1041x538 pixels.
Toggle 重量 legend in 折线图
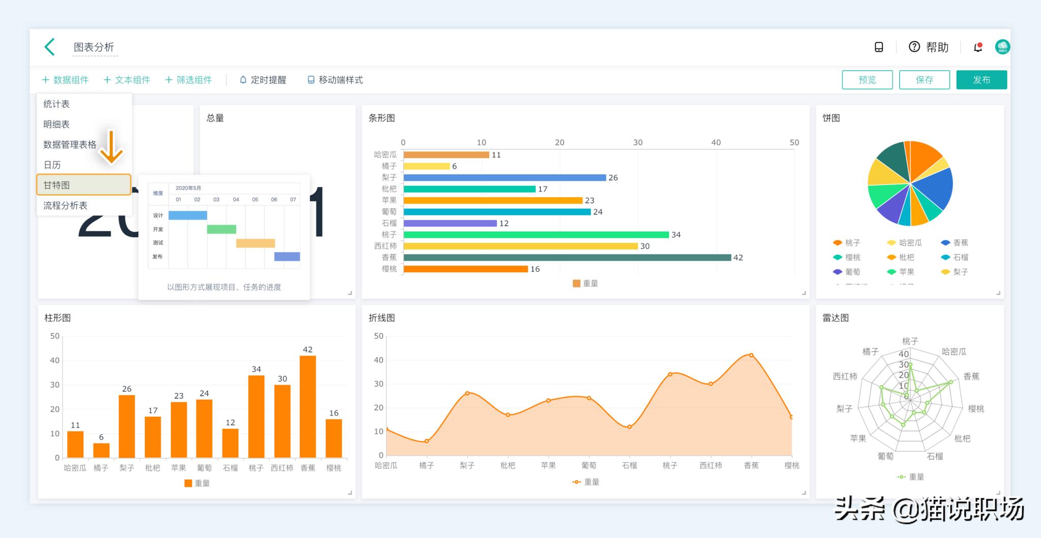click(586, 482)
